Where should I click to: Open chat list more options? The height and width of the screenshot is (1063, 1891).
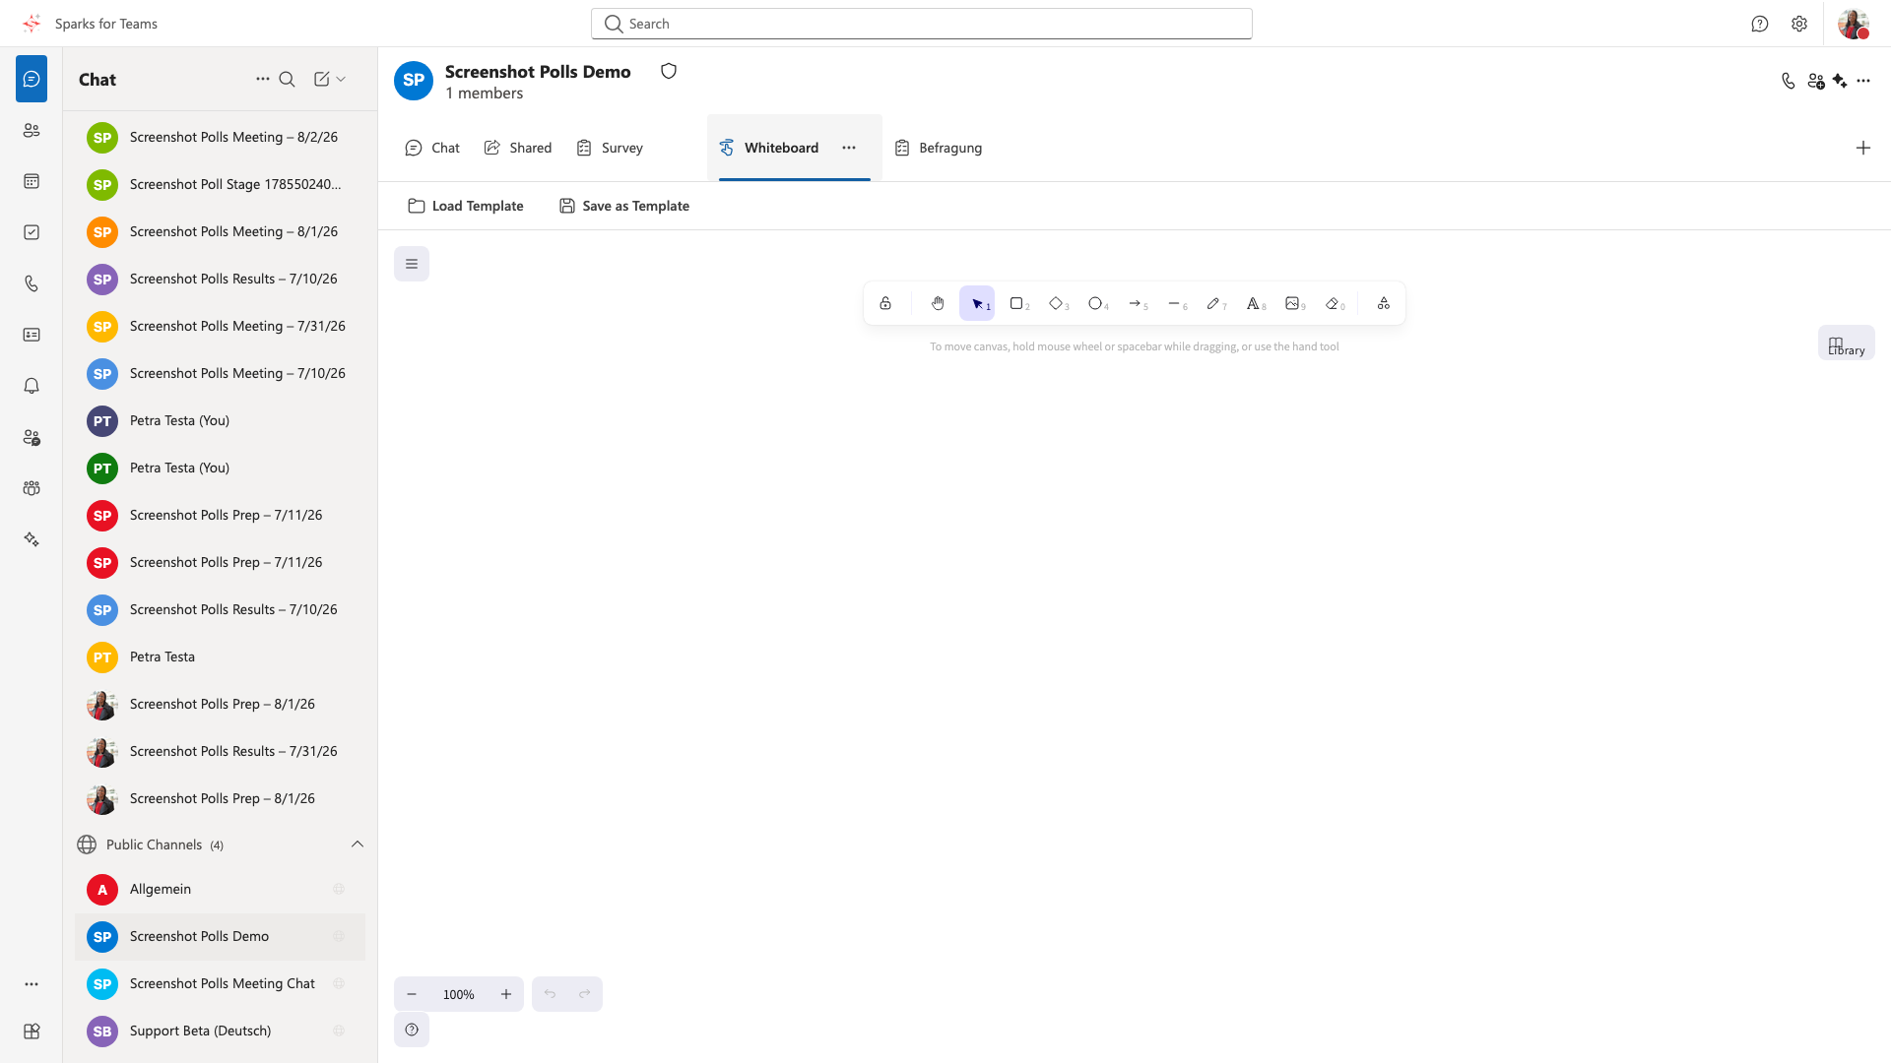[263, 79]
